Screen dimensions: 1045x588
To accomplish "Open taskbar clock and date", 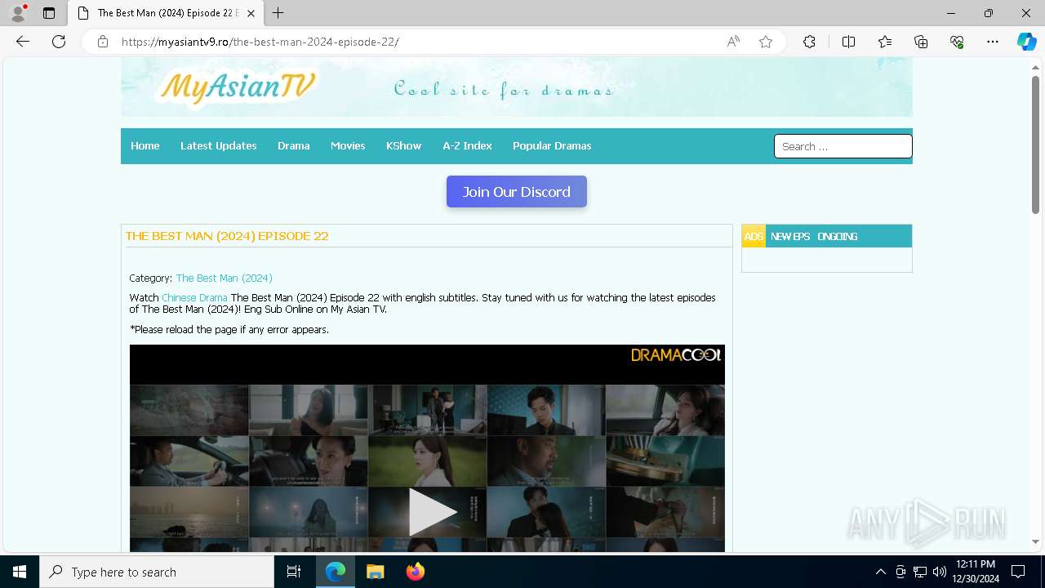I will coord(976,572).
